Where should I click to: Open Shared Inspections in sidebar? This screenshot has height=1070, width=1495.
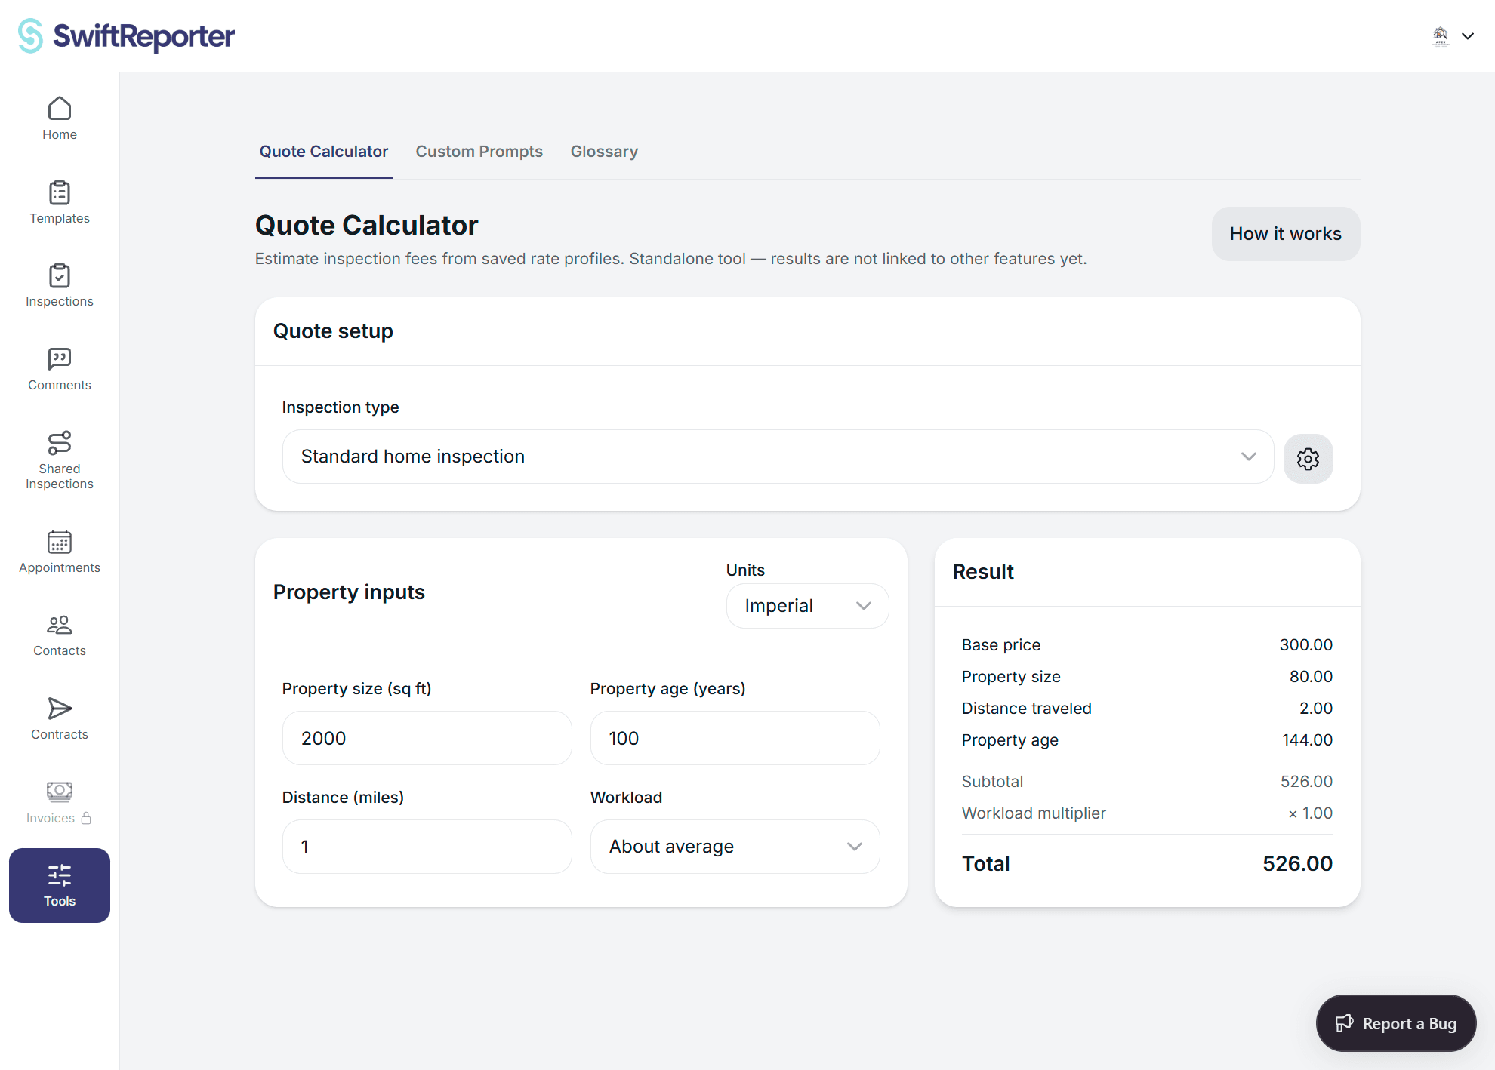point(60,460)
